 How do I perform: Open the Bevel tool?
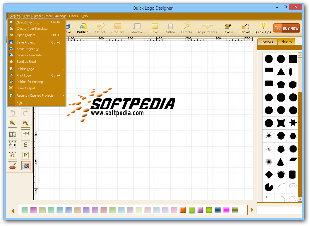[x=155, y=28]
